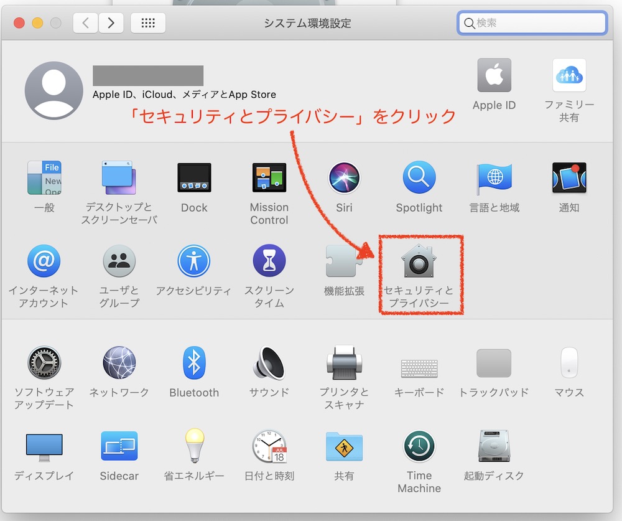Viewport: 622px width, 521px height.
Task: Open ユーザとグループ preferences
Action: click(119, 261)
